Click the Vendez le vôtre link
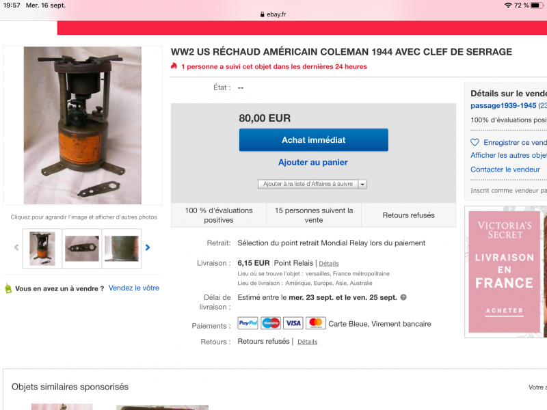This screenshot has width=547, height=410. click(134, 288)
